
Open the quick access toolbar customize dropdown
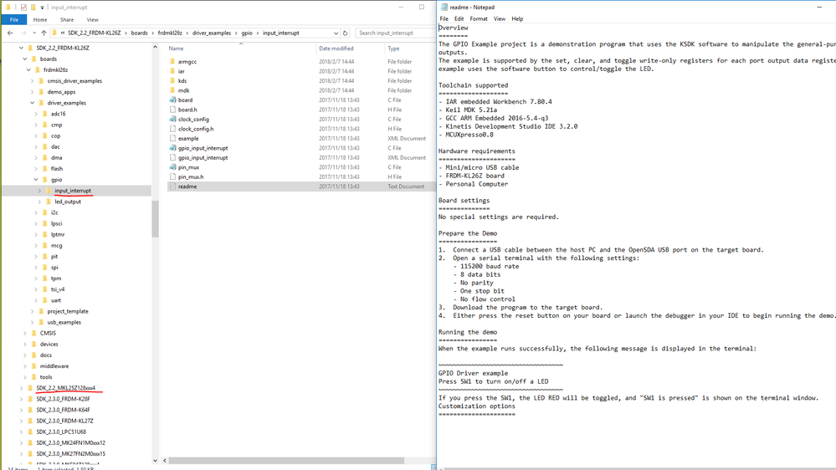tap(42, 8)
